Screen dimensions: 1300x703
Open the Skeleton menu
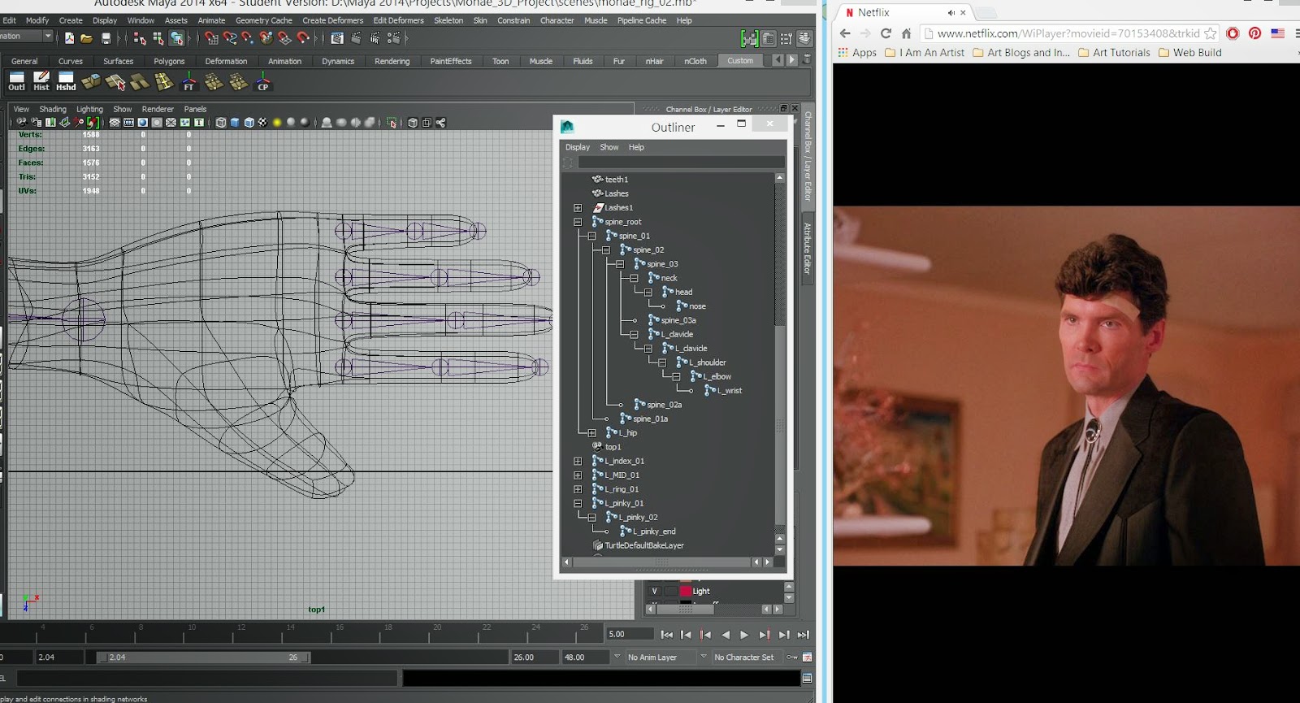tap(448, 20)
